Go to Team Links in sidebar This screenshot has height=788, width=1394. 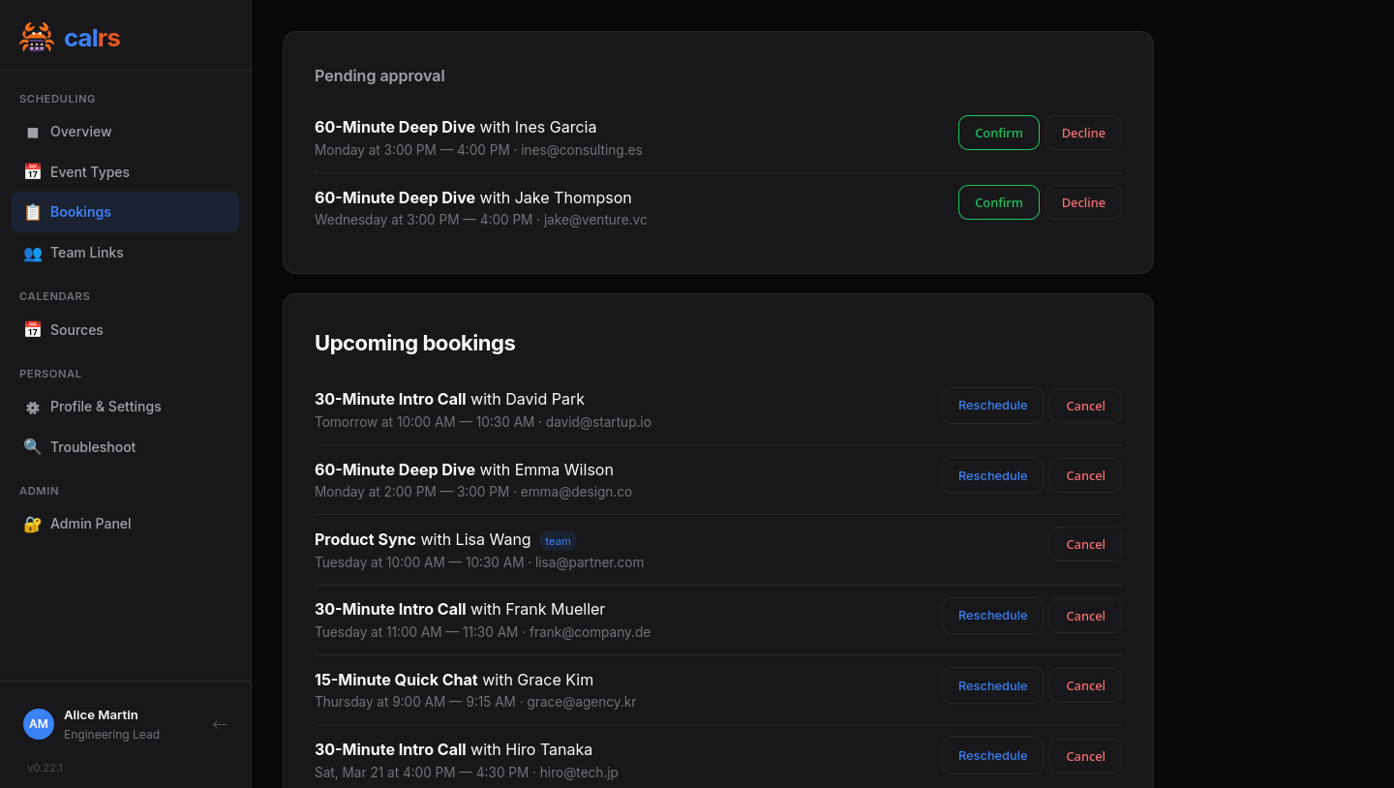[x=87, y=253]
